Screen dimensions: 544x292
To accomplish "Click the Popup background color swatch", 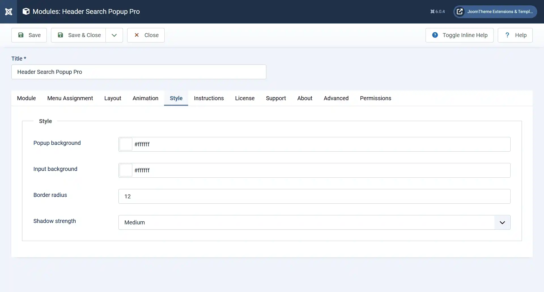I will tap(126, 144).
